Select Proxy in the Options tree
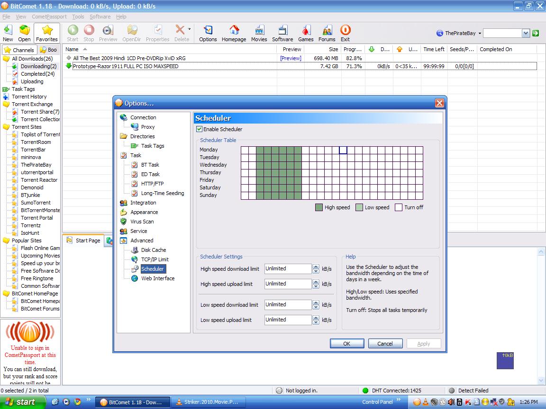 pos(148,127)
